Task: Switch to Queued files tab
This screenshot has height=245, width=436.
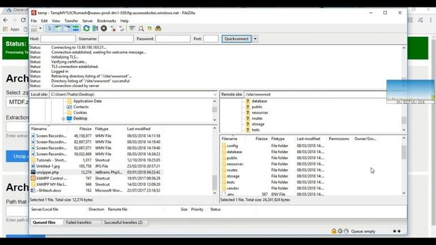Action: pos(44,223)
